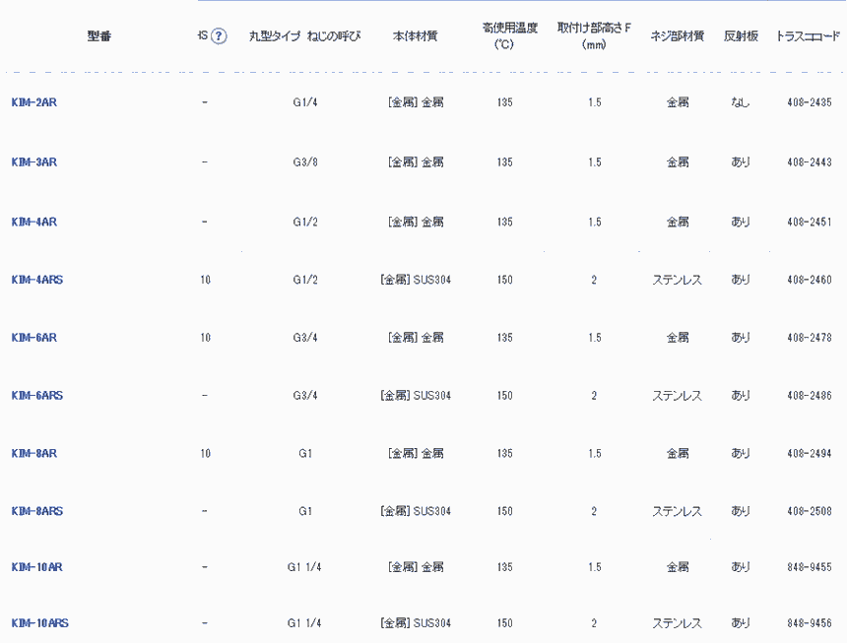Open the KIM-4ARS model link
This screenshot has height=643, width=847.
[x=37, y=280]
